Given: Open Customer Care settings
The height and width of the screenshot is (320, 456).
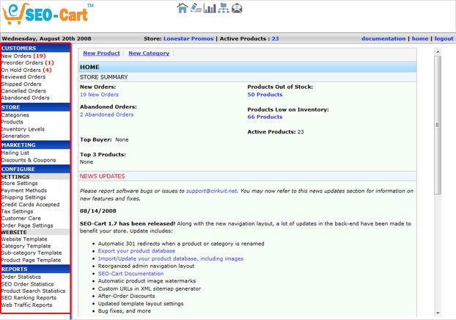Looking at the screenshot, I should [x=21, y=218].
